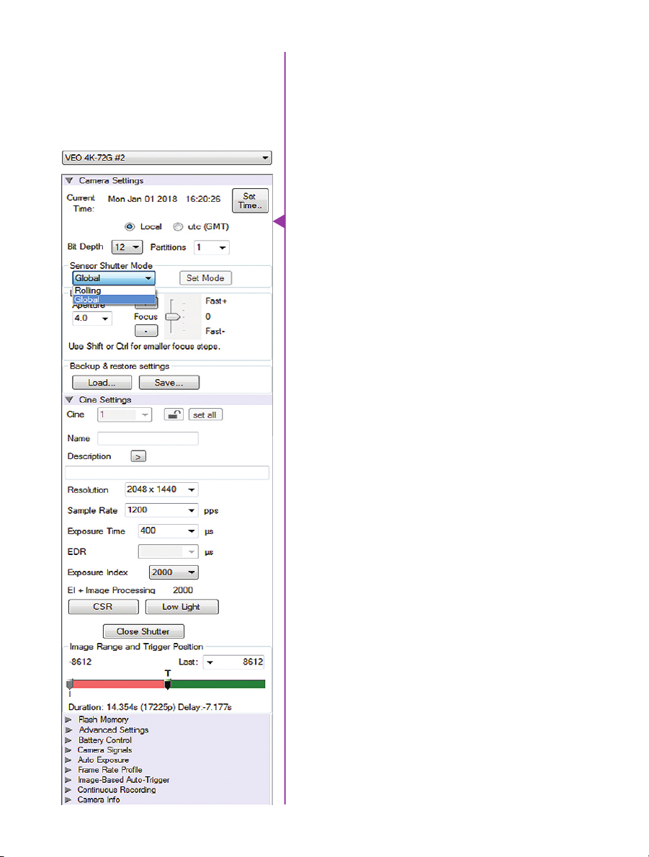Expand the Battery Control section
This screenshot has width=649, height=857.
coord(68,740)
